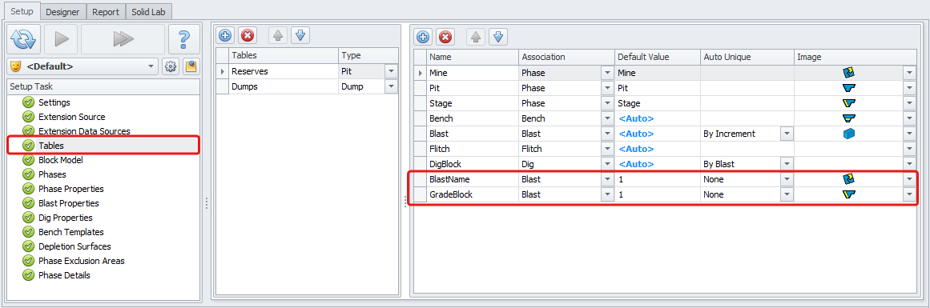Image resolution: width=930 pixels, height=308 pixels.
Task: Click the refresh setup icon
Action: (x=24, y=39)
